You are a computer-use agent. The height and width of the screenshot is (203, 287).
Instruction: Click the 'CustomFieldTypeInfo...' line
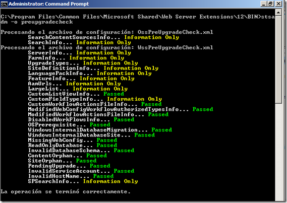tap(95, 99)
